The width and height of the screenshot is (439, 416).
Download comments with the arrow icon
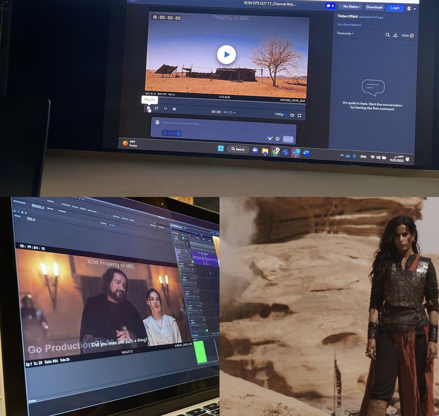pyautogui.click(x=395, y=35)
